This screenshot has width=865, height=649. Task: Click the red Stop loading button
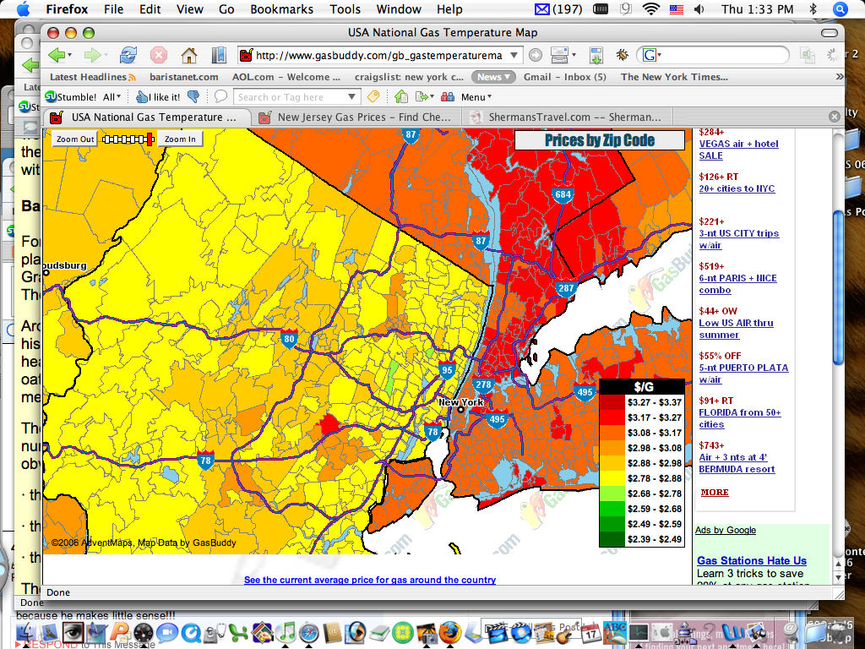pos(159,55)
